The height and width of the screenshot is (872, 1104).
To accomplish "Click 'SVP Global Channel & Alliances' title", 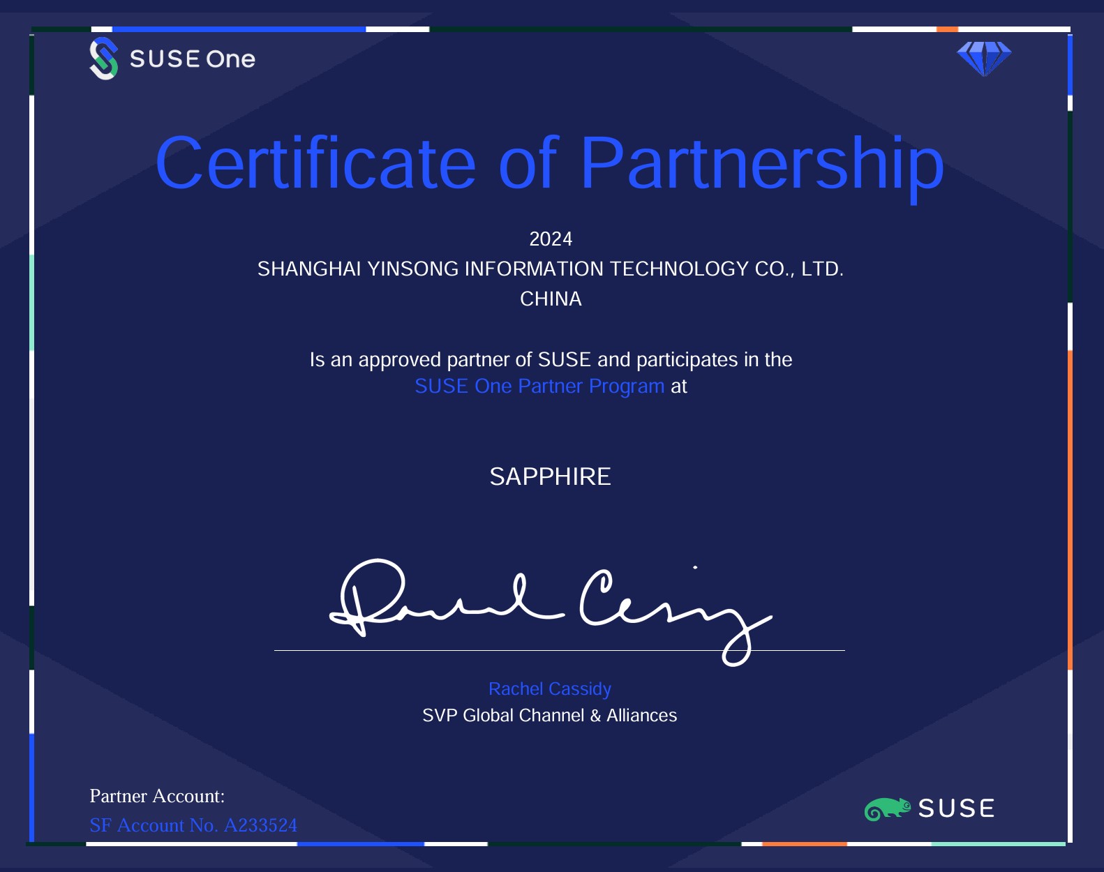I will pos(550,716).
